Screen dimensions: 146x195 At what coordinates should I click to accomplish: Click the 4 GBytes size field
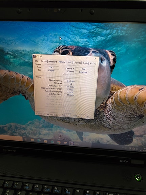click(51, 71)
